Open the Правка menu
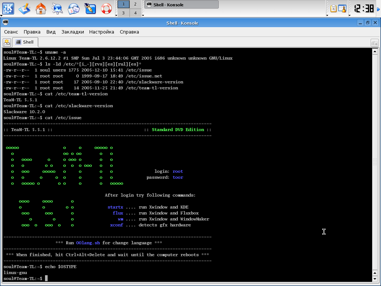This screenshot has width=381, height=286. click(x=32, y=32)
